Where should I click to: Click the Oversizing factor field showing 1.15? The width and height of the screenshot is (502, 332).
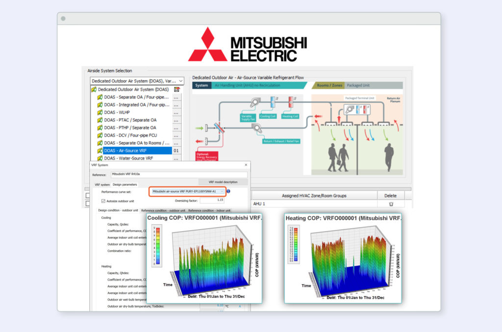pyautogui.click(x=212, y=201)
